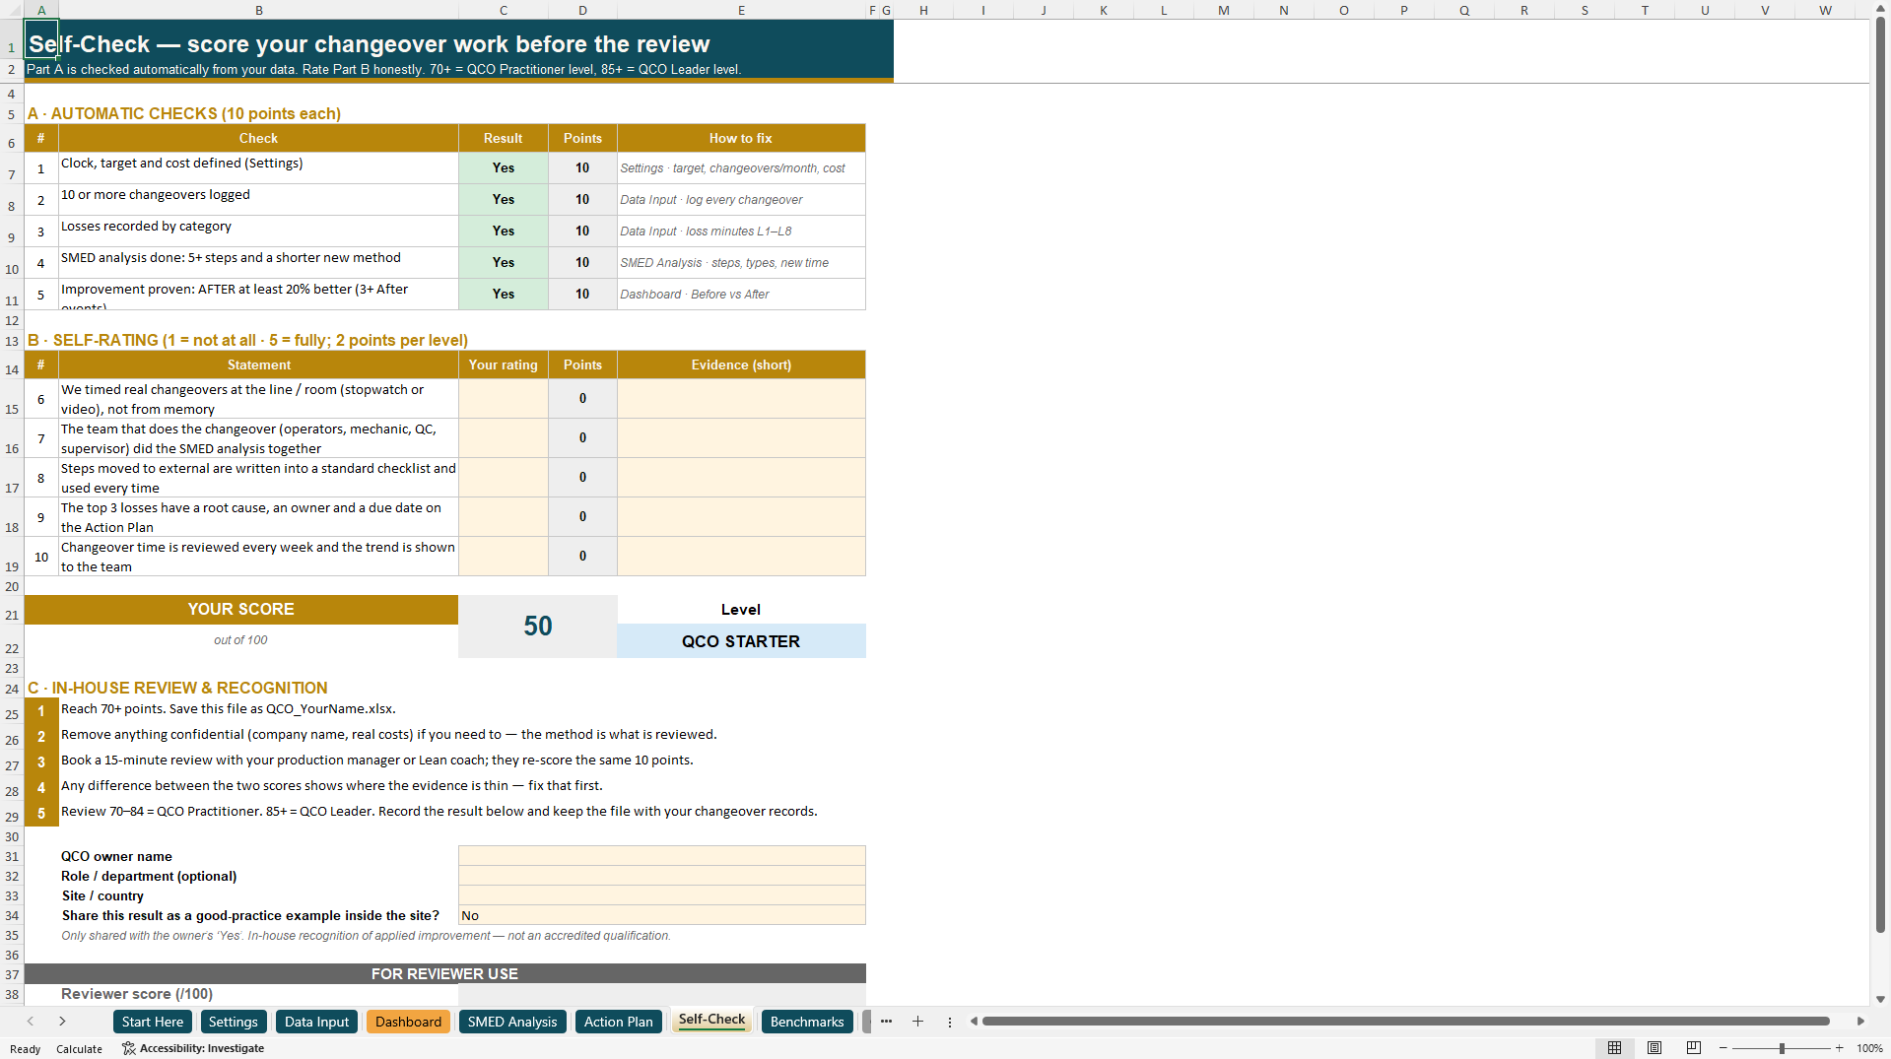
Task: Select rating cell for statement 9
Action: (503, 517)
